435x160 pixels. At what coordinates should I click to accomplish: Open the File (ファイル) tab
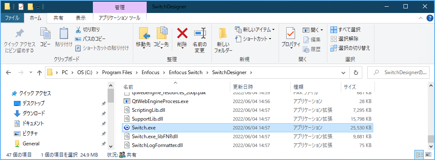[12, 18]
